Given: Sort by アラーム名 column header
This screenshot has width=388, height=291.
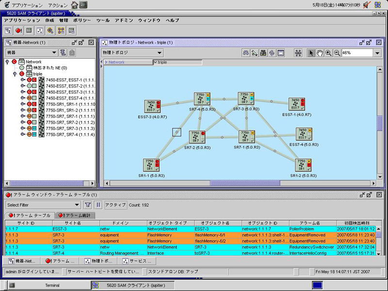Looking at the screenshot, I should pos(313,223).
